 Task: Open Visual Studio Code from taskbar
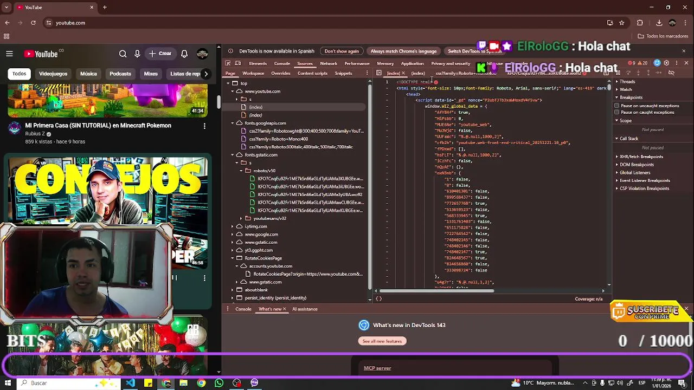click(131, 383)
